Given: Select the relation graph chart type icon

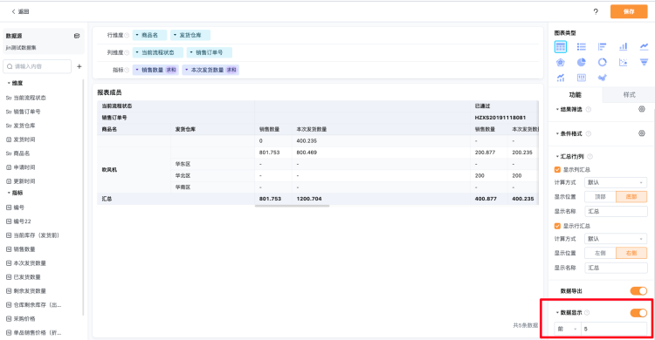Looking at the screenshot, I should point(602,78).
